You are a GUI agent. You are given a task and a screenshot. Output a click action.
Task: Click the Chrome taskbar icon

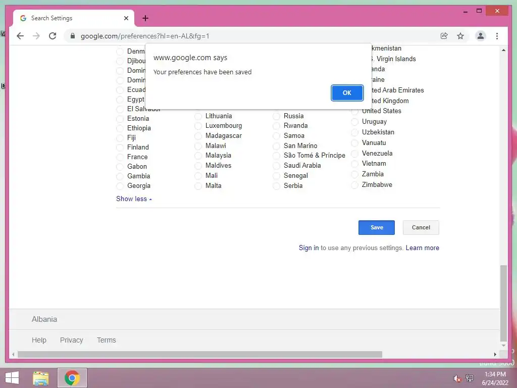pos(72,378)
